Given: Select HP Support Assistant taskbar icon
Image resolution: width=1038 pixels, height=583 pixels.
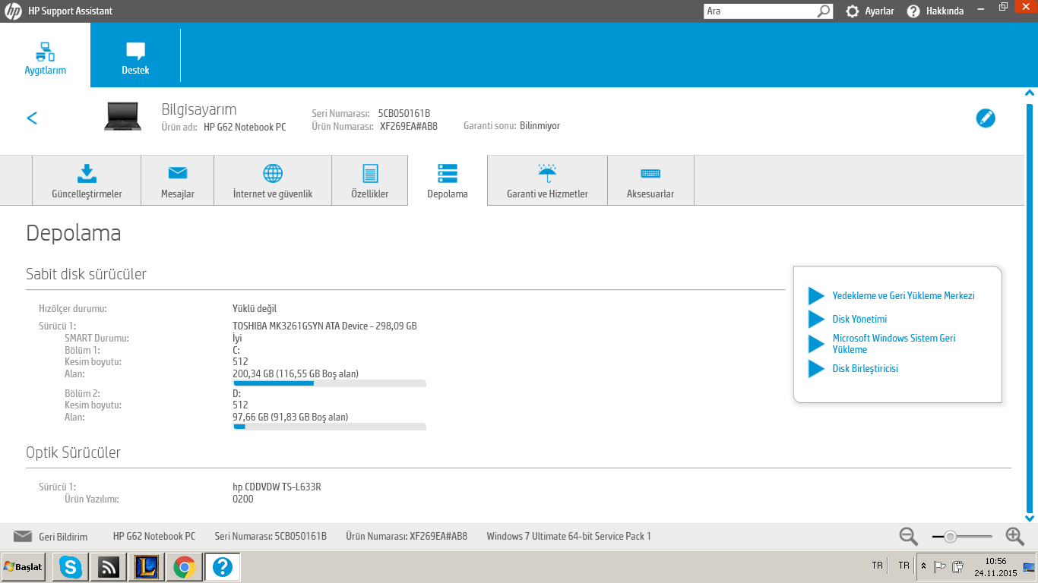Looking at the screenshot, I should click(x=223, y=566).
